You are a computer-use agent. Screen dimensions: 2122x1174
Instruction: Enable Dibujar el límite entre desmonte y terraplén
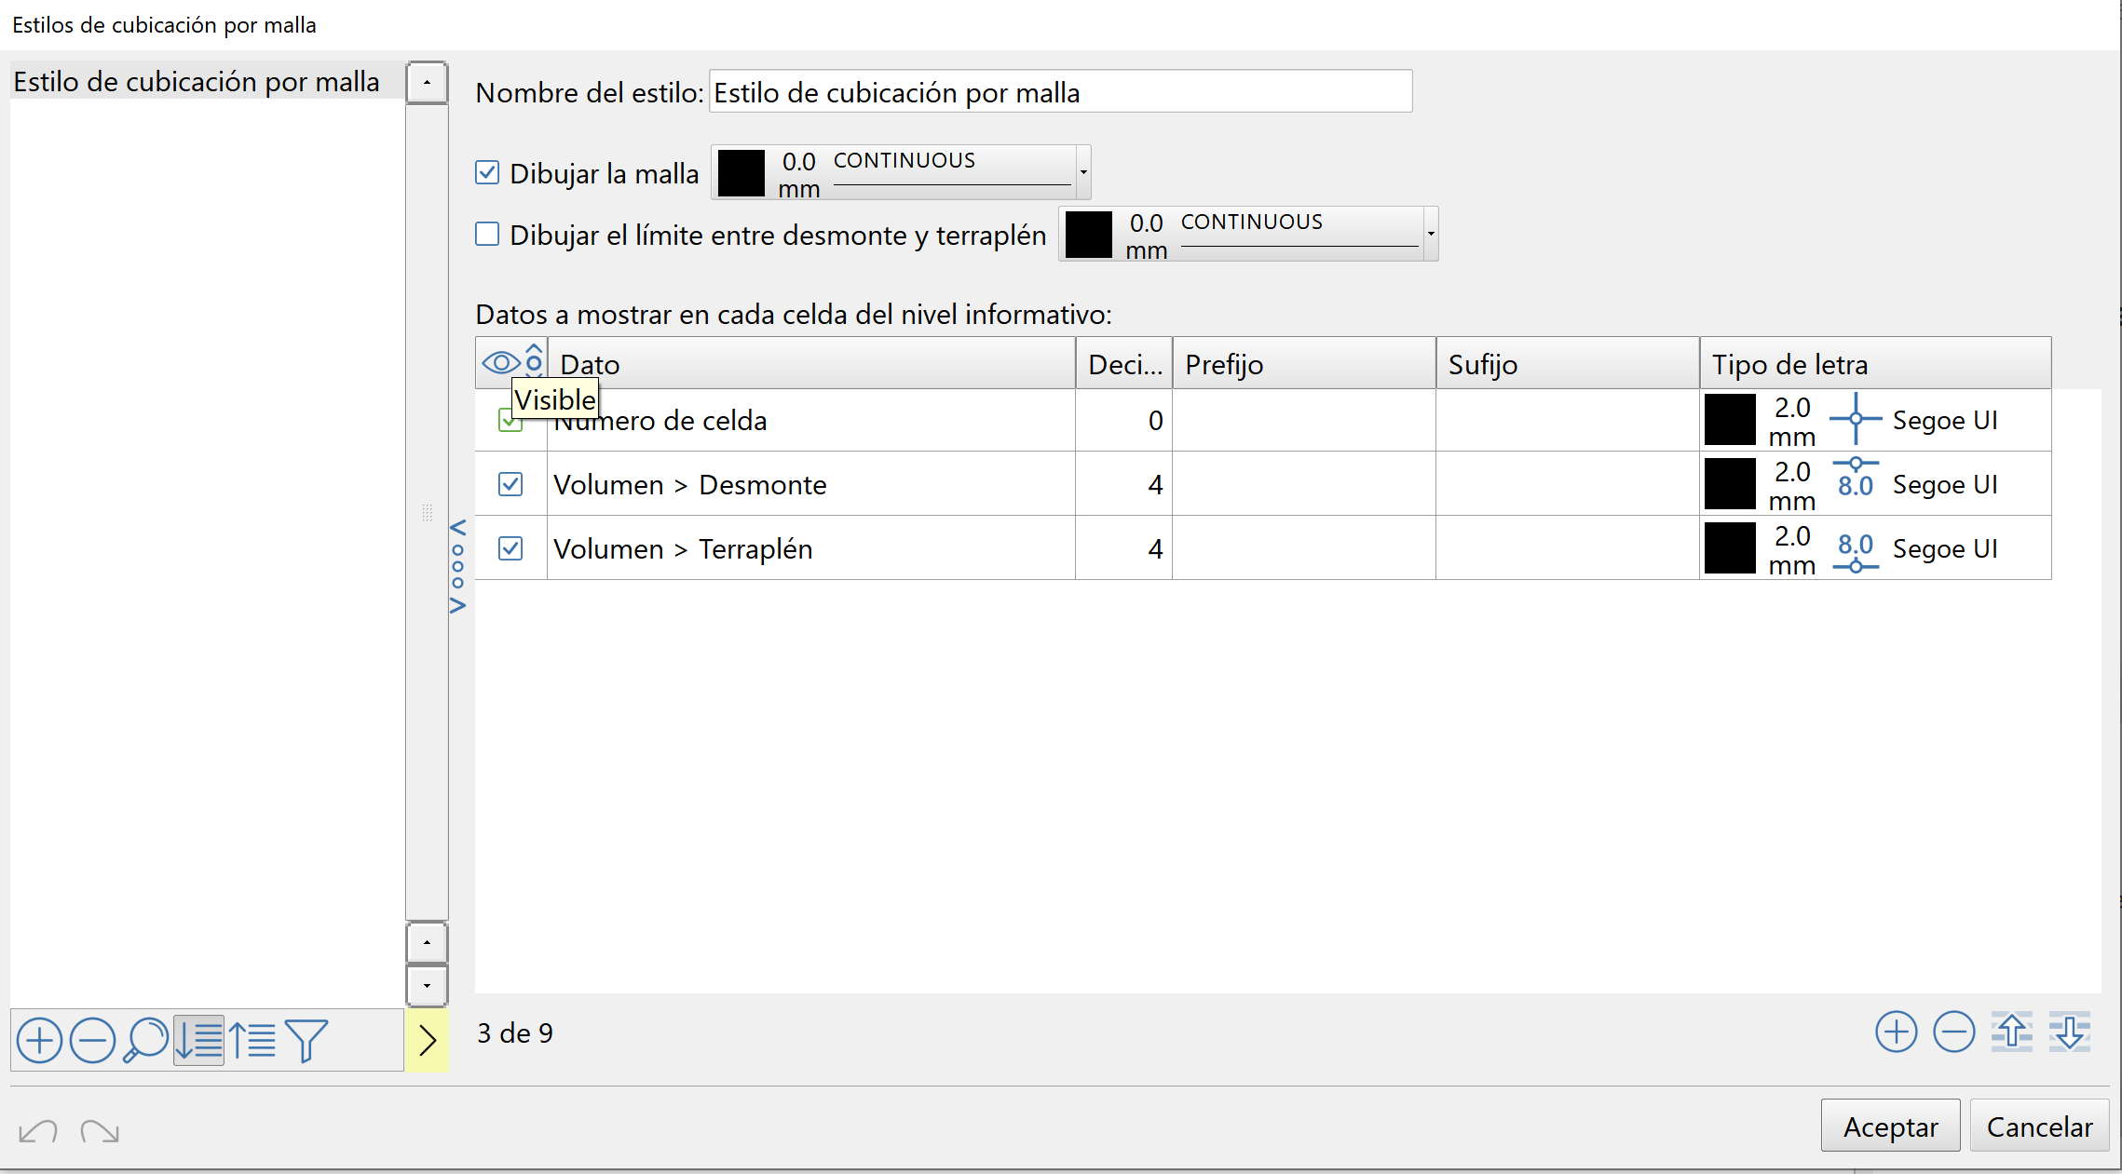coord(487,234)
